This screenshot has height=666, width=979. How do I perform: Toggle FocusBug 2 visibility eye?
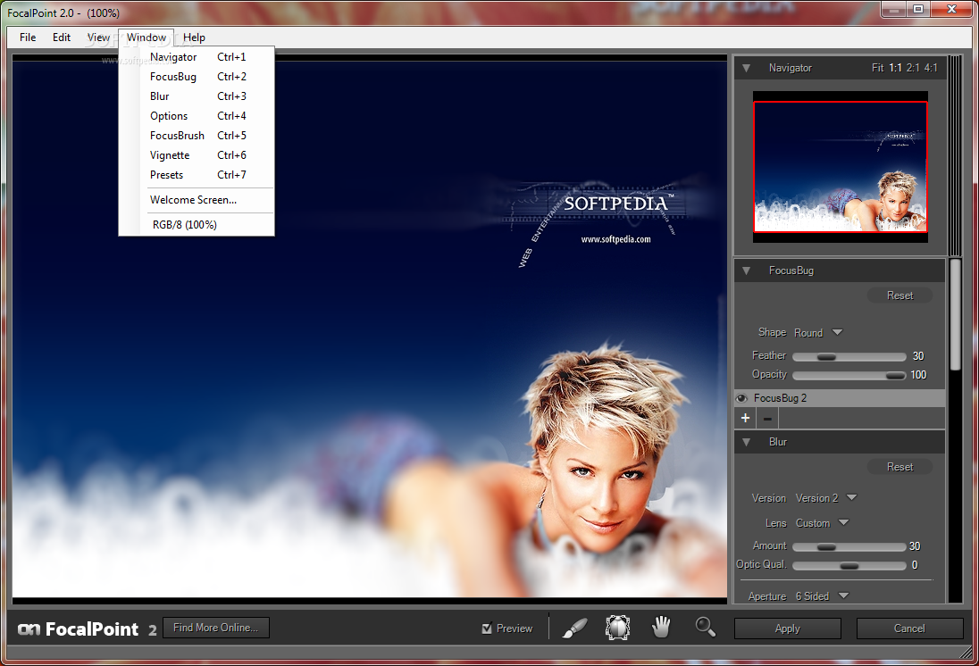741,398
